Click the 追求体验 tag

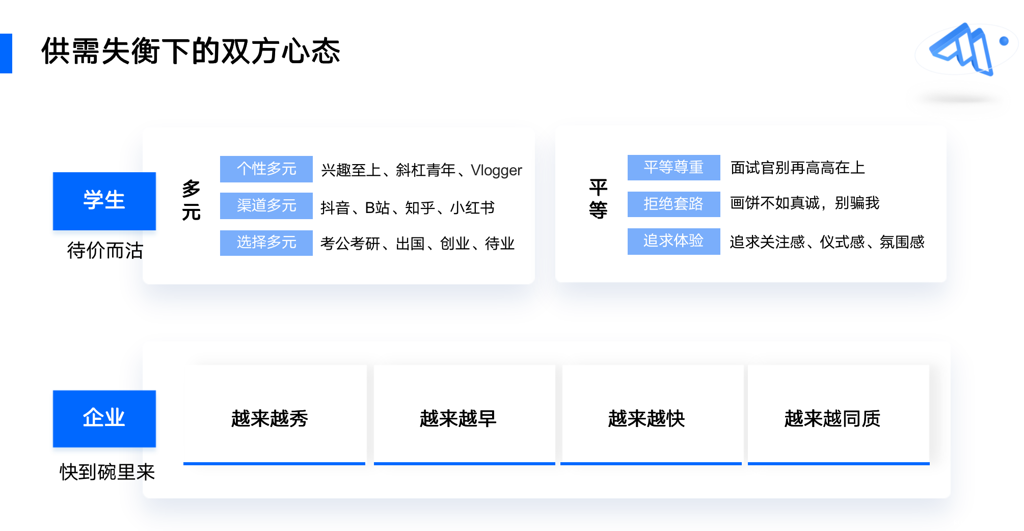point(673,241)
